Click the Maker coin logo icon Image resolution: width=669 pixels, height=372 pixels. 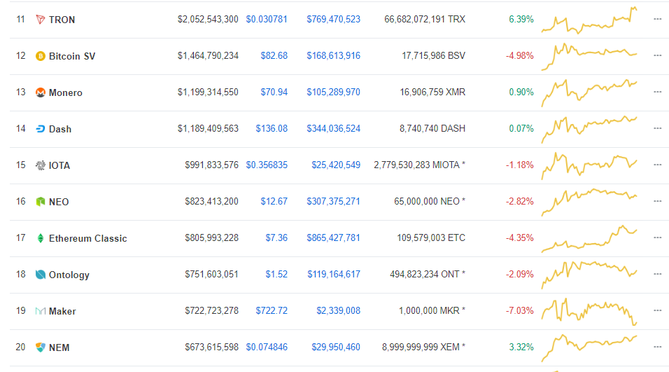click(40, 311)
